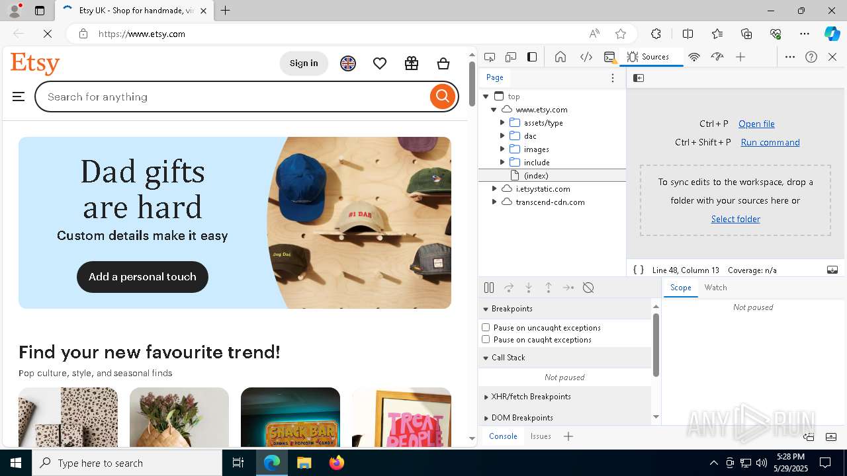The image size is (847, 476).
Task: Expand XHR/fetch Breakpoints section
Action: [565, 397]
